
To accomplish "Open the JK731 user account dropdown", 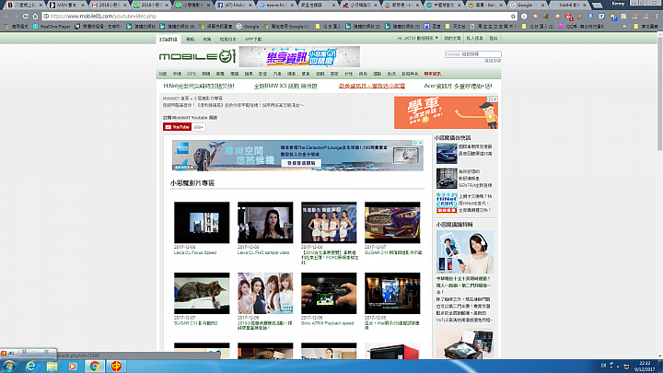I will (417, 38).
